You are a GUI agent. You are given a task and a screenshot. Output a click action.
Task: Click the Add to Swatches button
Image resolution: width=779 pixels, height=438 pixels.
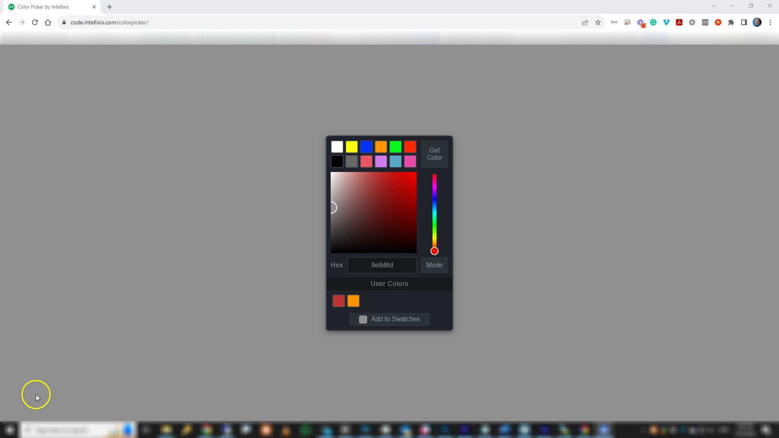[x=389, y=319]
